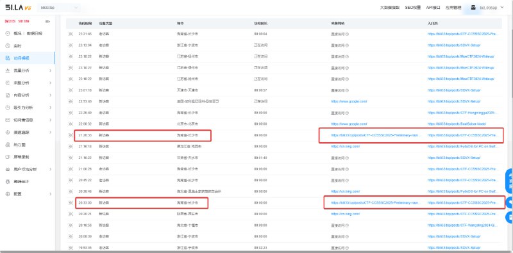Image resolution: width=513 pixels, height=253 pixels.
Task: Click the detail icon of the 21:26:33 row
Action: 71,135
